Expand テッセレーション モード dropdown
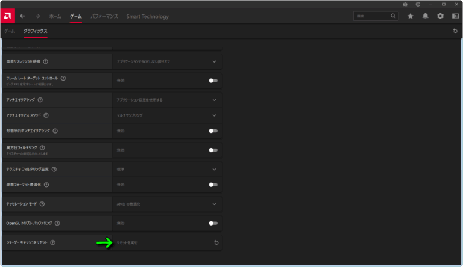The width and height of the screenshot is (463, 267). 214,204
